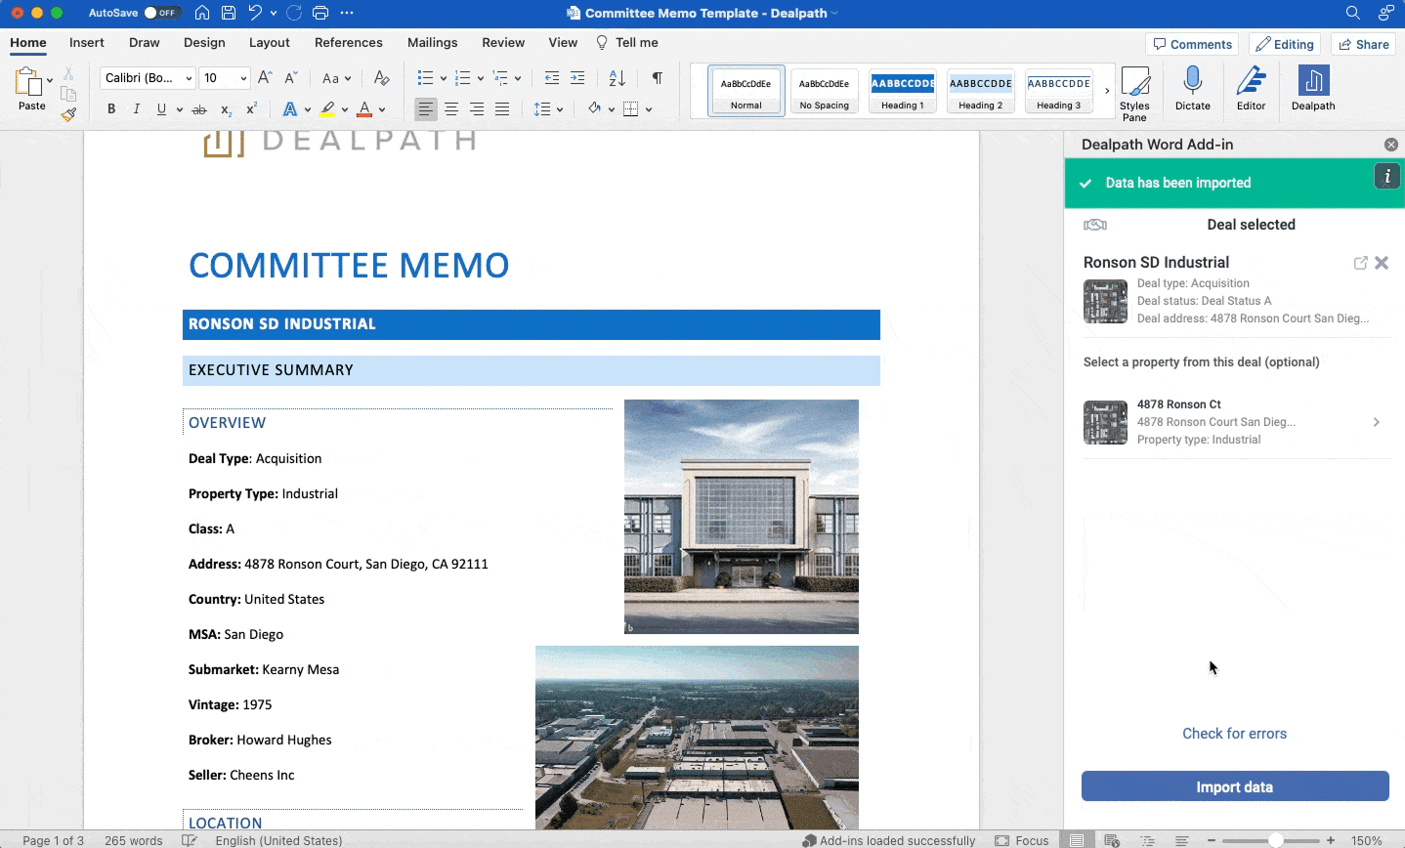1405x848 pixels.
Task: Open bullet list dropdown arrow
Action: tap(444, 78)
